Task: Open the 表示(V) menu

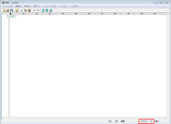Action: (x=37, y=6)
